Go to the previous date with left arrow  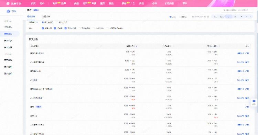(x=247, y=16)
